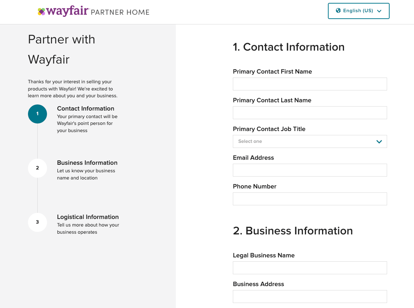Click the Primary Contact Last Name field
Screen dimensions: 414x308
[310, 113]
